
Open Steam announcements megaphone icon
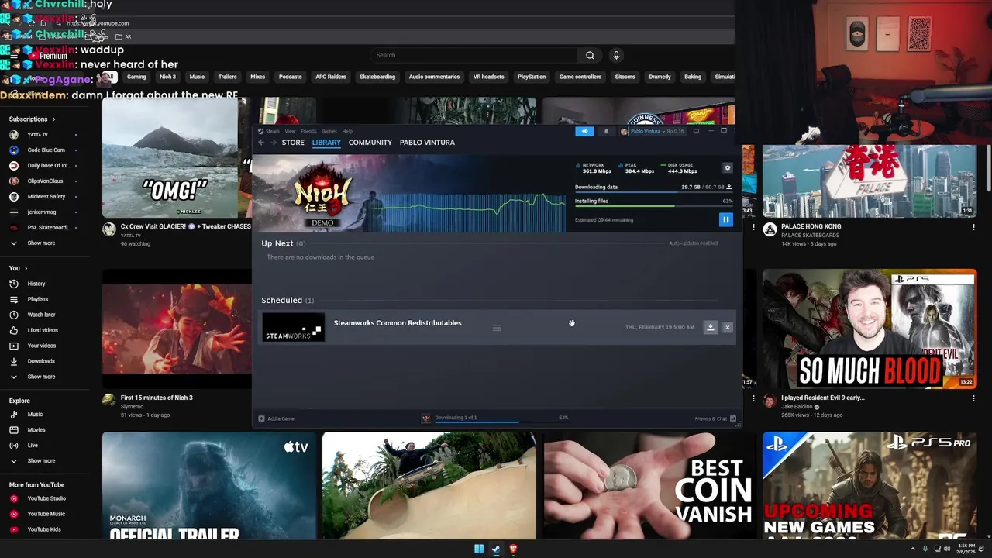coord(584,131)
